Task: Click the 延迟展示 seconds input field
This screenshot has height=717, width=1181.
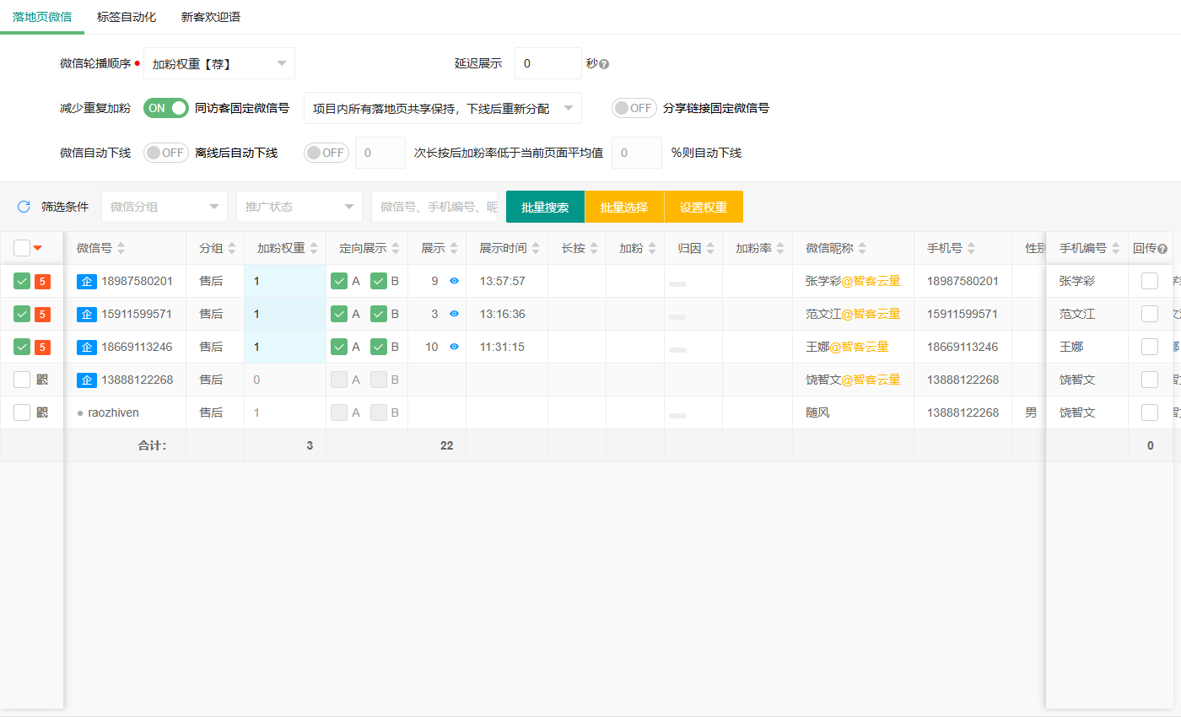Action: coord(548,63)
